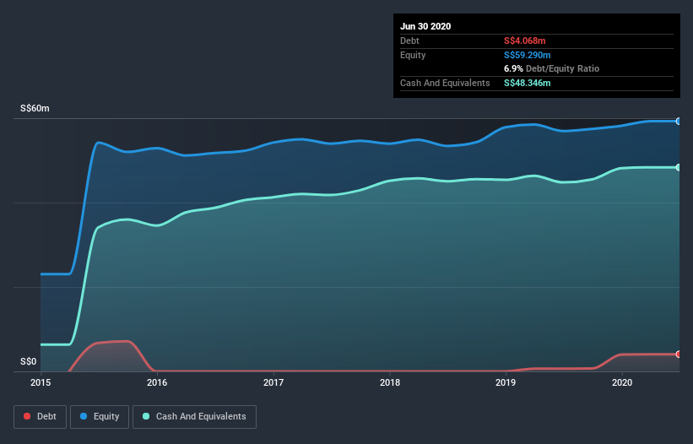Click Cash And Equivalents label in tooltip
The image size is (693, 444).
[x=445, y=83]
